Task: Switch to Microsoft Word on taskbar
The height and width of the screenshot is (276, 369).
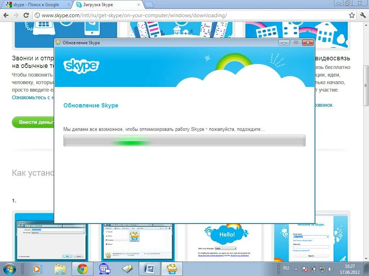Action: click(150, 269)
